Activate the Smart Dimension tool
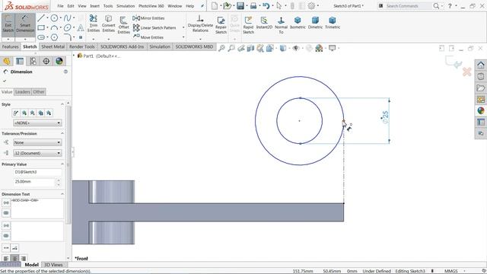This screenshot has height=274, width=487. click(x=25, y=24)
